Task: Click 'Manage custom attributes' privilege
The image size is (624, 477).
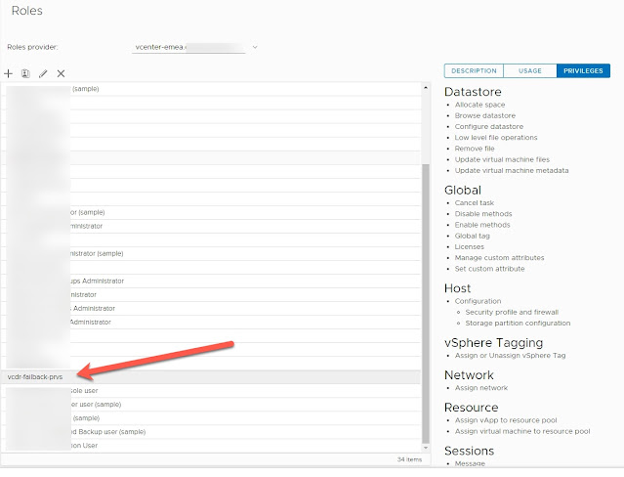Action: pyautogui.click(x=499, y=258)
